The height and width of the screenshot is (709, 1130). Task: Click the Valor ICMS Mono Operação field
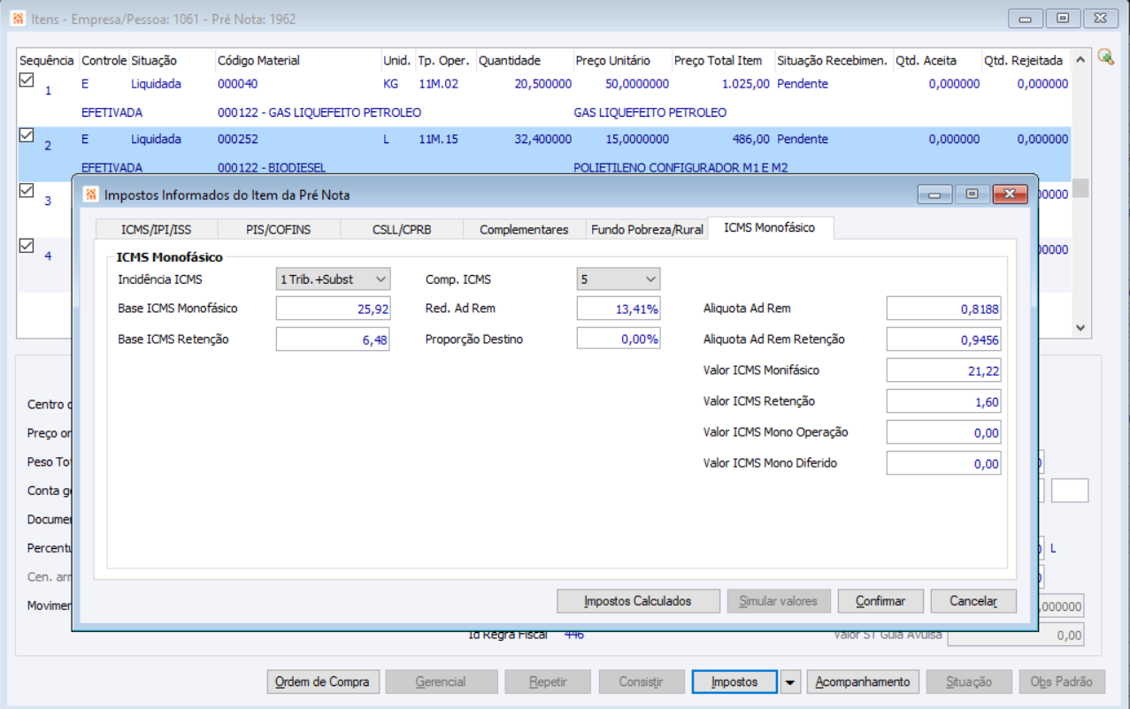(x=943, y=433)
